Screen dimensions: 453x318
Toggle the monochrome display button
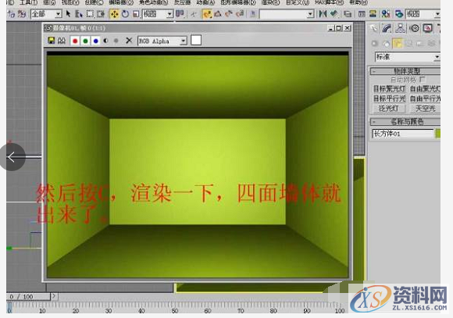pyautogui.click(x=116, y=41)
